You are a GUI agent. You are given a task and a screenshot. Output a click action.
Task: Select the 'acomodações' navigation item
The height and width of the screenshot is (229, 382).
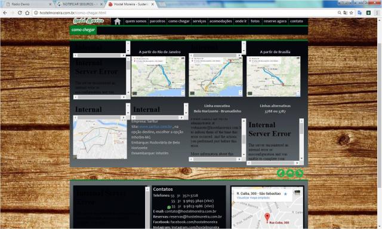[220, 22]
